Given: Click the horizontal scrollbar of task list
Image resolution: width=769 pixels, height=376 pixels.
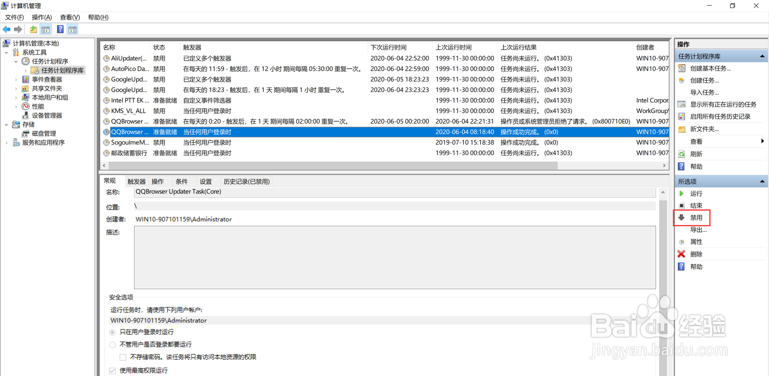Looking at the screenshot, I should (x=333, y=165).
